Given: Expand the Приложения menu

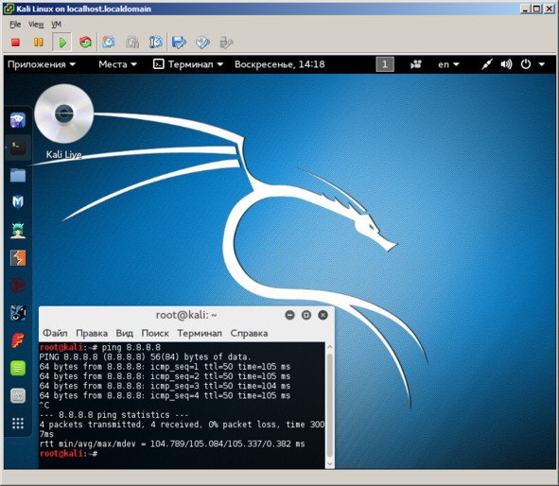Looking at the screenshot, I should click(42, 64).
